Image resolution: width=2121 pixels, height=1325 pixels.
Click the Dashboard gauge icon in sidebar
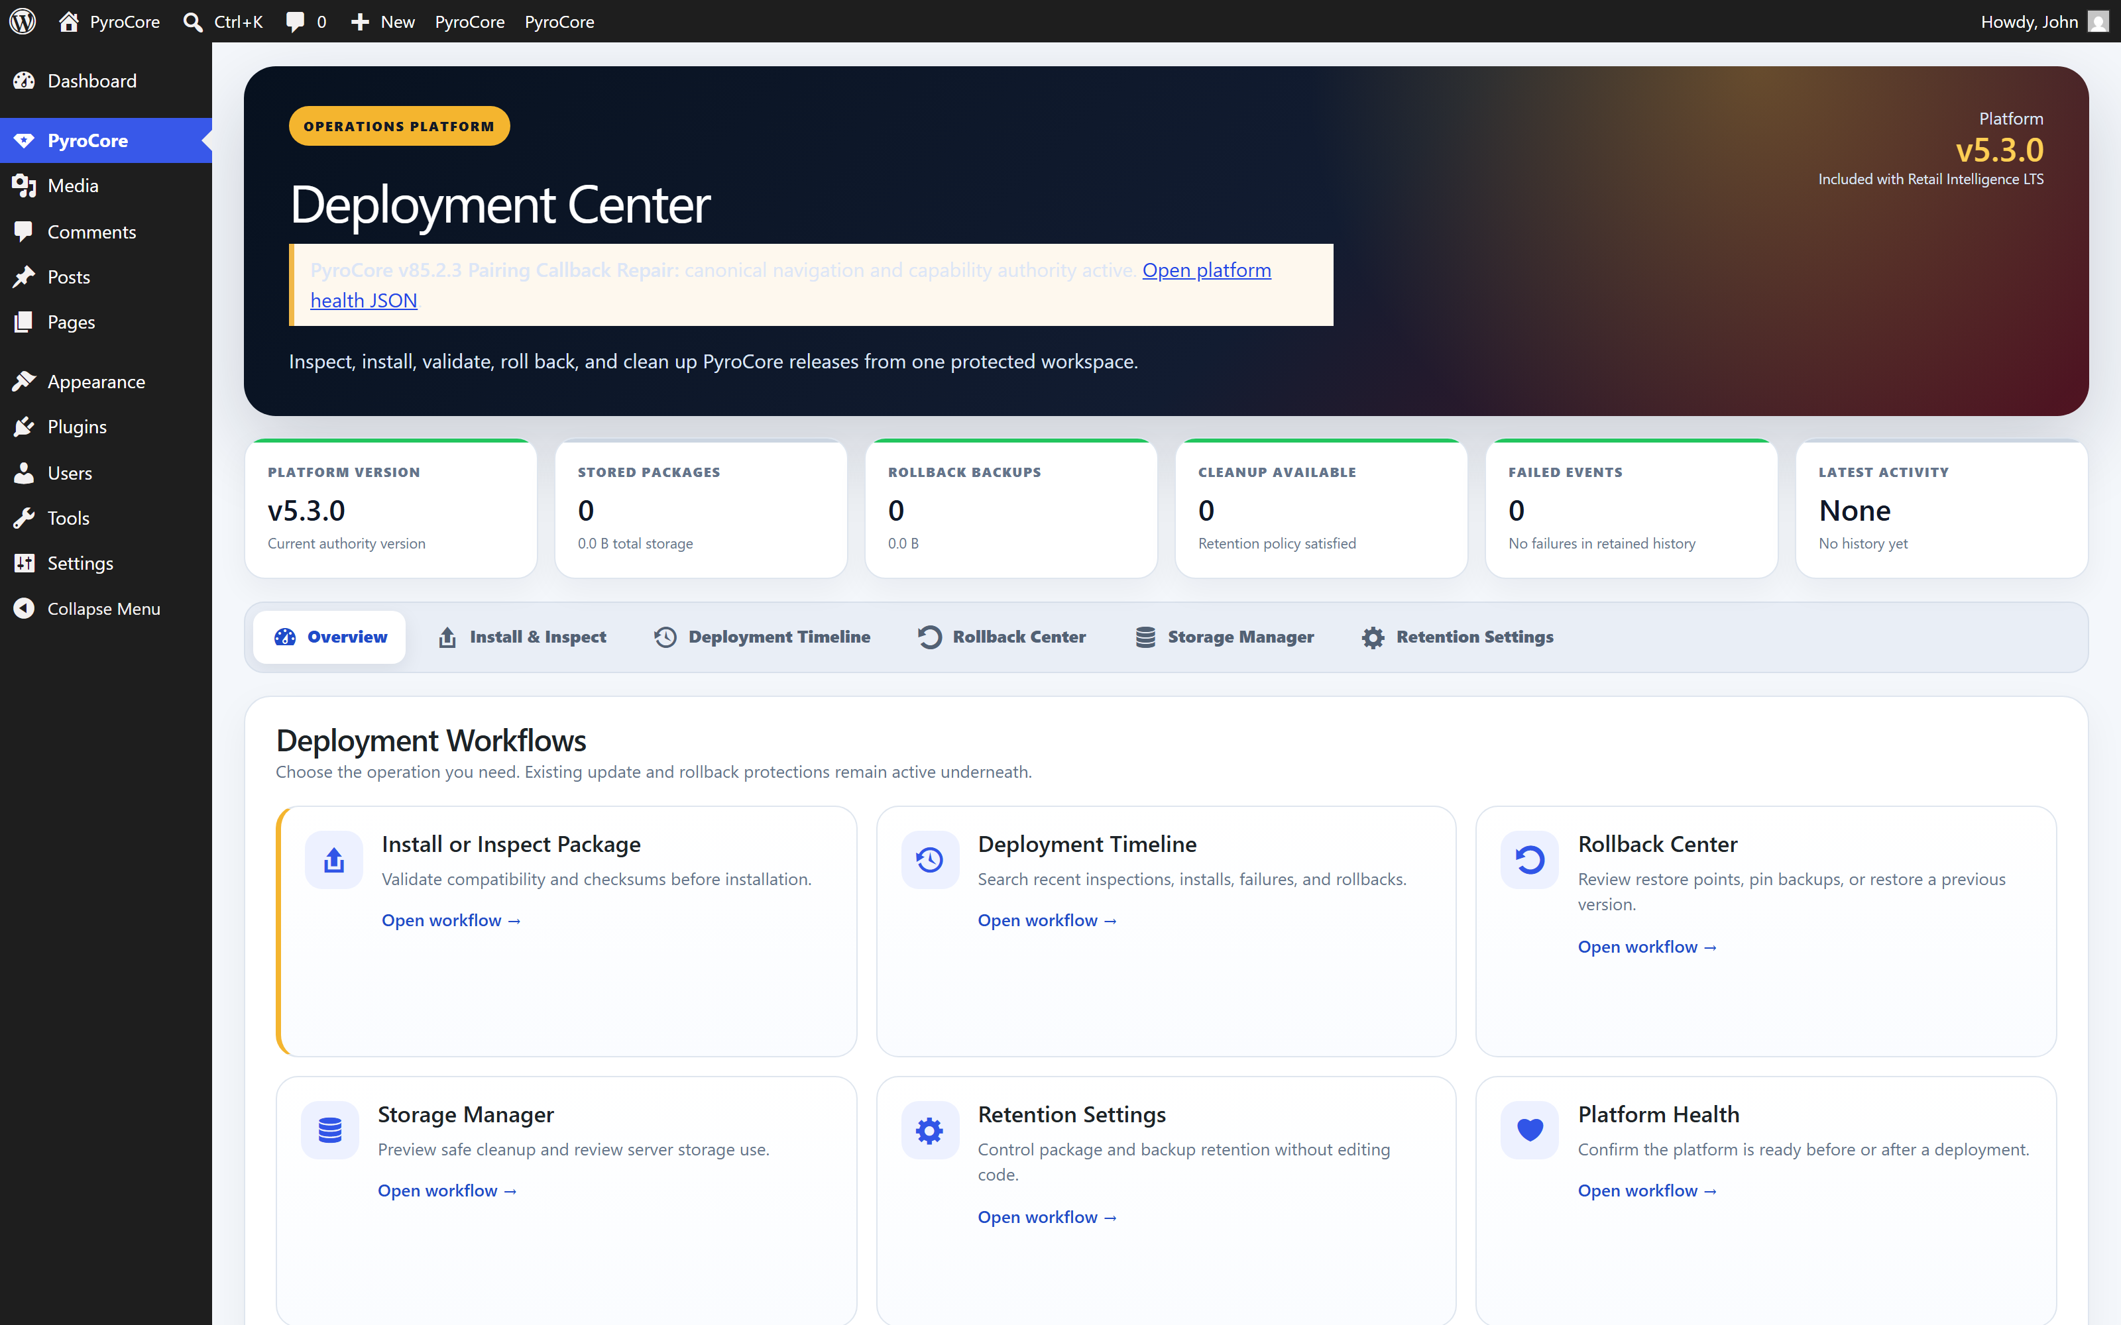click(x=24, y=81)
